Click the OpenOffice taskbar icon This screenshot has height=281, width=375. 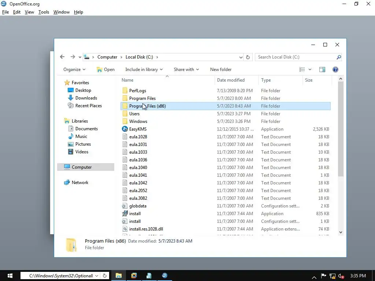(x=164, y=276)
